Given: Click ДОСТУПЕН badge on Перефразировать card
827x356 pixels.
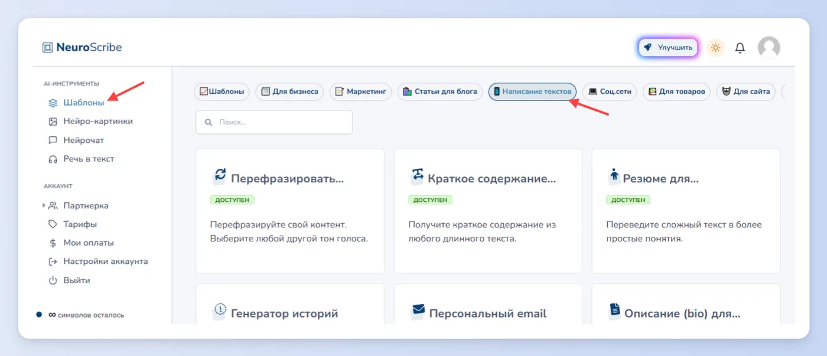Looking at the screenshot, I should pos(232,200).
